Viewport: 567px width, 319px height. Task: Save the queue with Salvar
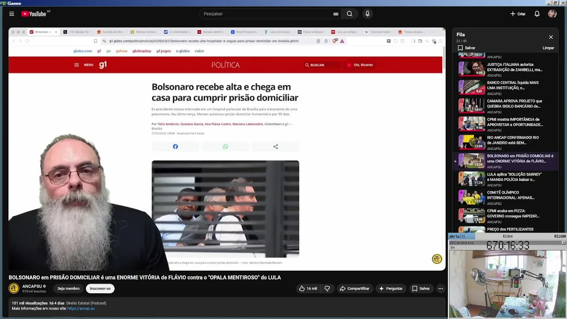pyautogui.click(x=466, y=48)
